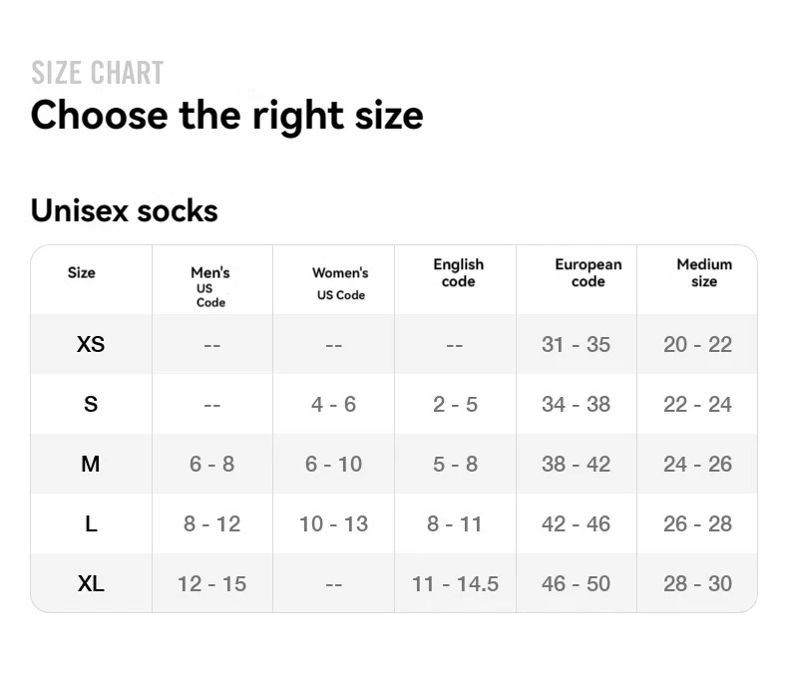The width and height of the screenshot is (788, 673).
Task: Select the 'European code' column header
Action: [x=588, y=273]
